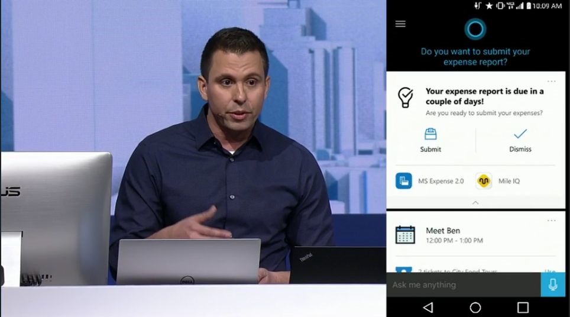
Task: Tap the Dismiss checkmark icon
Action: 520,134
